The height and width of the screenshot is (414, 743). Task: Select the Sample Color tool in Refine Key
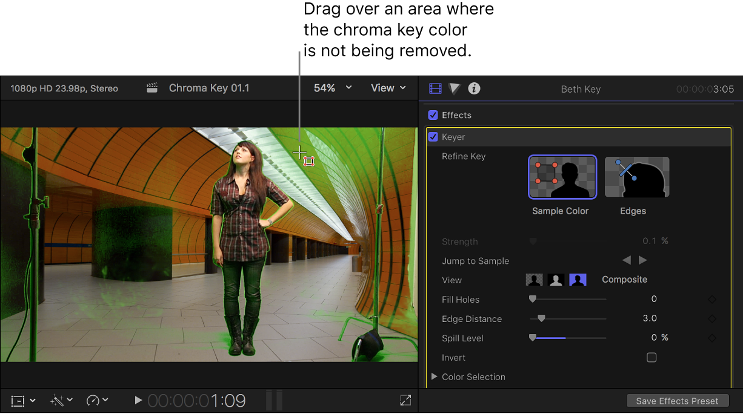coord(562,177)
